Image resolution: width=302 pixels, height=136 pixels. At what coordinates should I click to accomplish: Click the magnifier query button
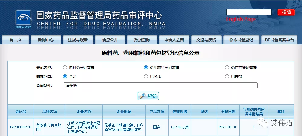click(148, 96)
